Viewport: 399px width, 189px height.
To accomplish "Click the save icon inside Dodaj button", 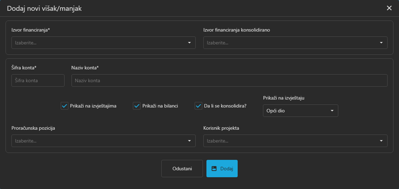I will pos(214,169).
